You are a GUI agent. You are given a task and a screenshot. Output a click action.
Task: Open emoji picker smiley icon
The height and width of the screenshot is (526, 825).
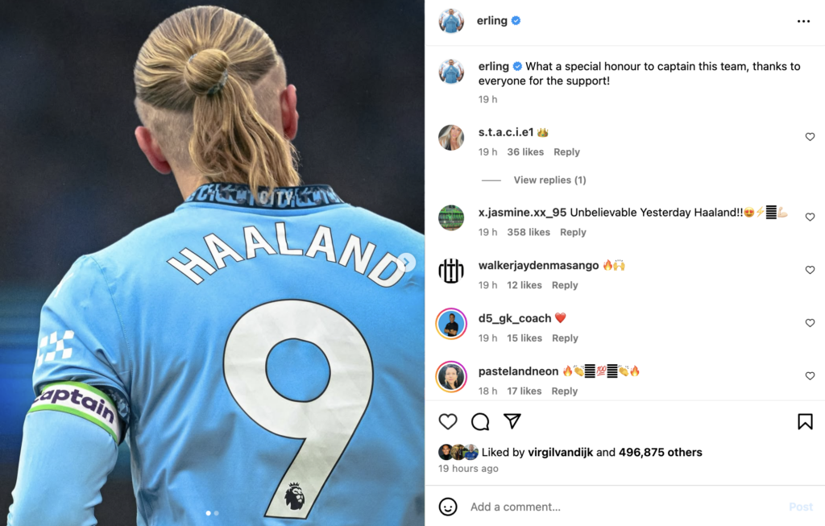[x=448, y=507]
